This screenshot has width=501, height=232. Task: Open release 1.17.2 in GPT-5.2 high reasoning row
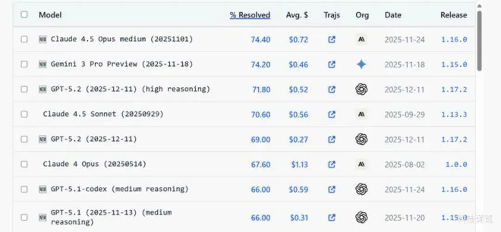[454, 90]
